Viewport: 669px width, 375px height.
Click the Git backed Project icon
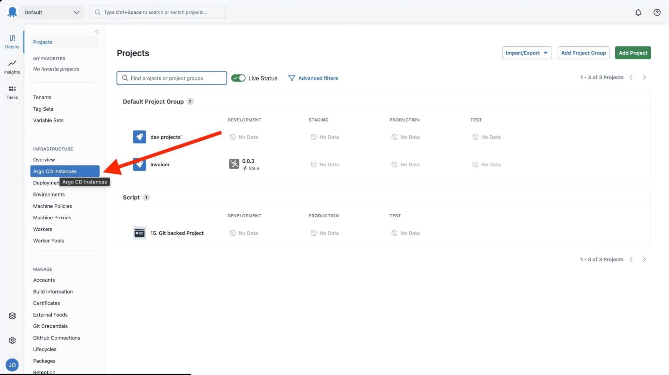[x=139, y=233]
